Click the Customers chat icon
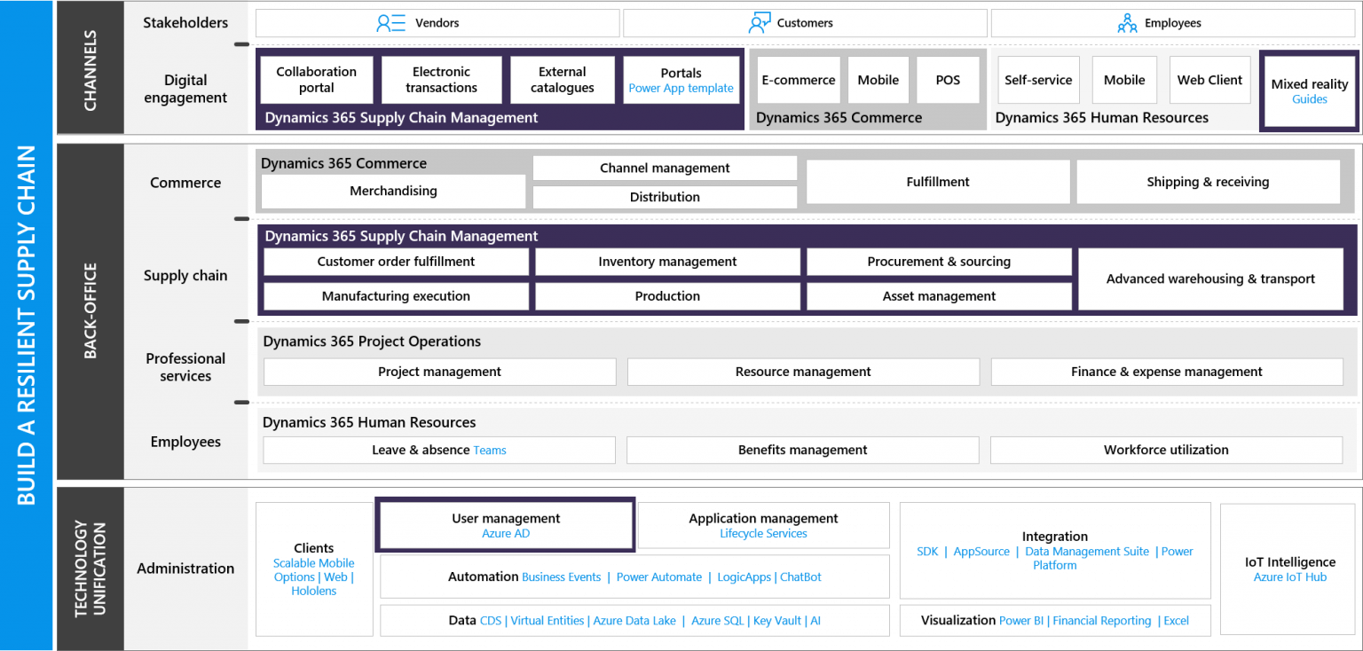Viewport: 1363px width, 651px height. pyautogui.click(x=759, y=22)
